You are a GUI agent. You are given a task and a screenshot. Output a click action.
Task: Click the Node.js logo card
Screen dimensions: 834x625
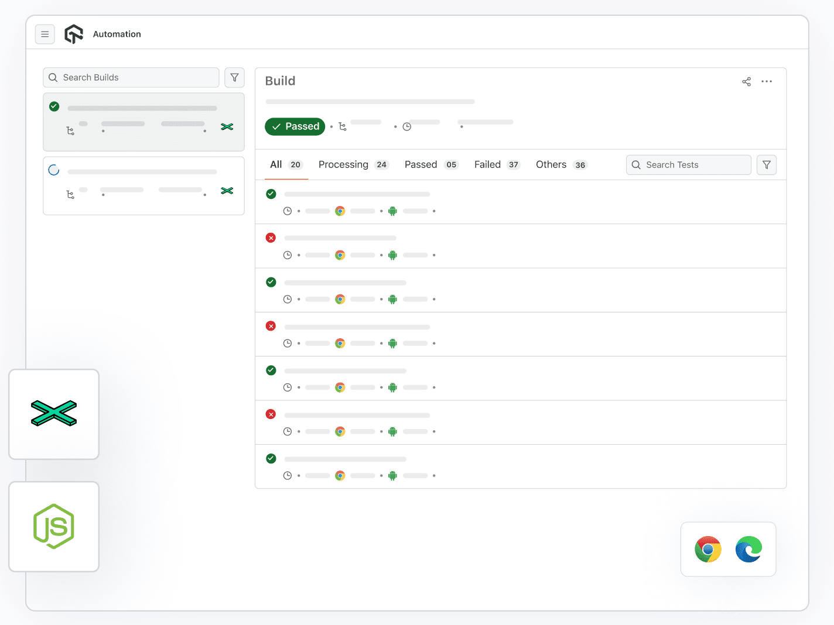[54, 527]
